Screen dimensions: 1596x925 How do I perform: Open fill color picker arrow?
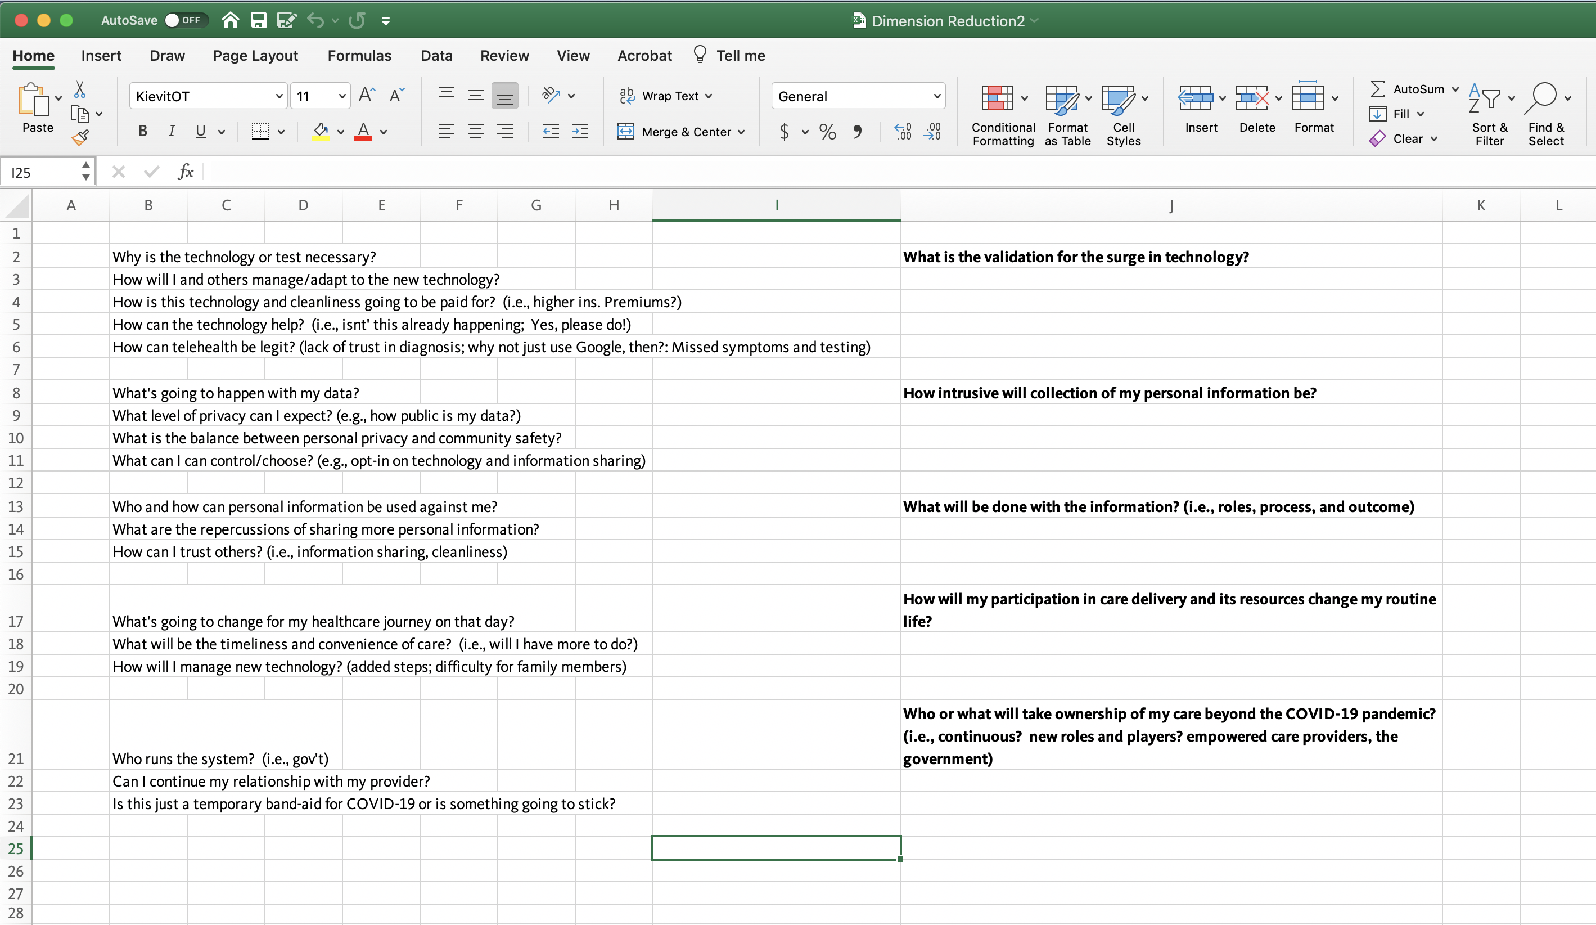click(341, 132)
